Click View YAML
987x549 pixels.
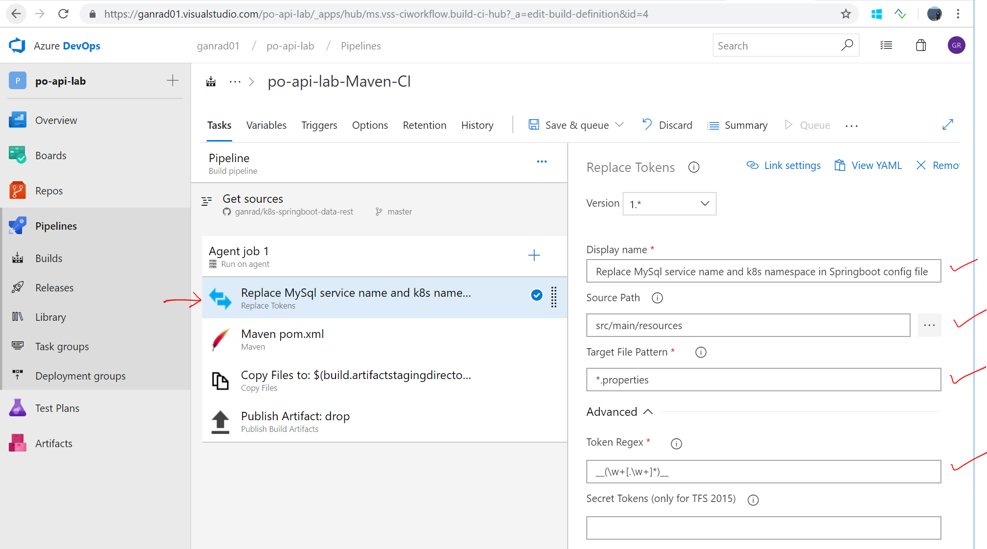(x=868, y=166)
